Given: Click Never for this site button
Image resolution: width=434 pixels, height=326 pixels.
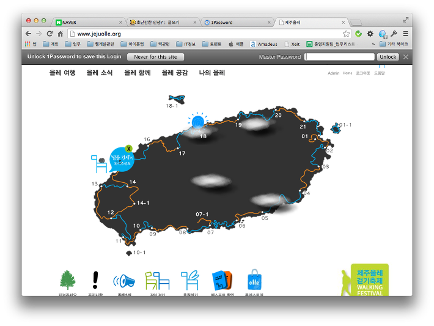Looking at the screenshot, I should pyautogui.click(x=155, y=57).
